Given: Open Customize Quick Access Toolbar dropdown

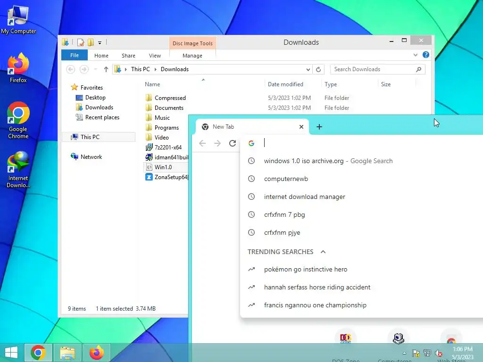Looking at the screenshot, I should point(100,42).
